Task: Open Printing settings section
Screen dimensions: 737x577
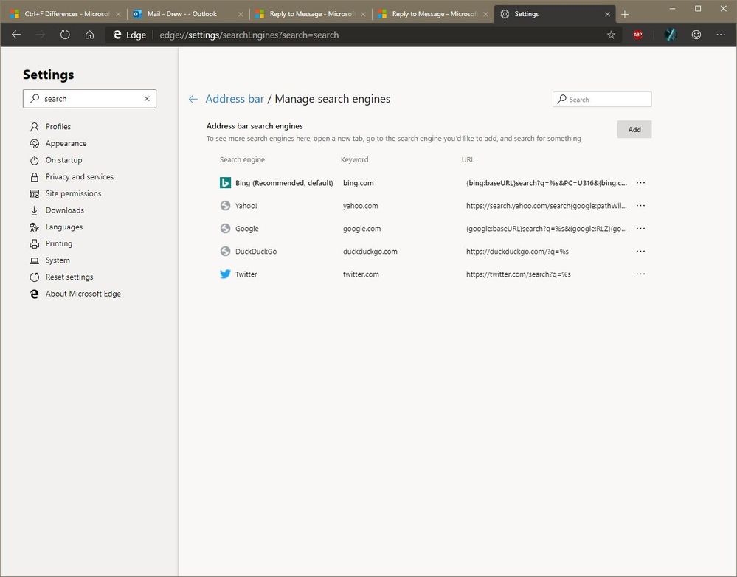Action: click(51, 243)
